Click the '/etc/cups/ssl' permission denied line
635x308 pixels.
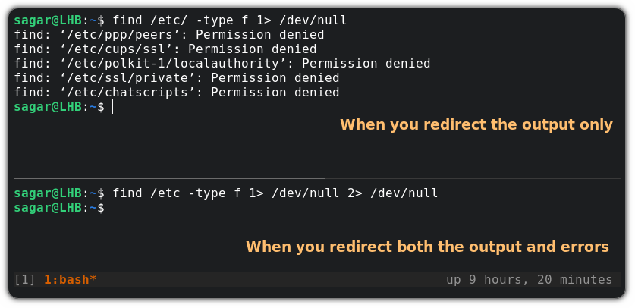(x=165, y=49)
